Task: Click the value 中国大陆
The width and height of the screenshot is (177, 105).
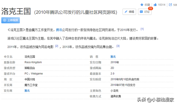Action: 30,79
